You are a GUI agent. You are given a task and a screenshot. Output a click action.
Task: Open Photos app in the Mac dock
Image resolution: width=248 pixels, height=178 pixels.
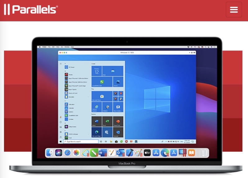point(76,153)
